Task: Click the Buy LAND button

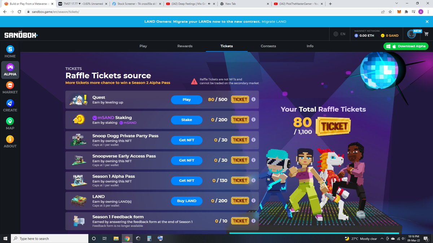Action: (187, 201)
